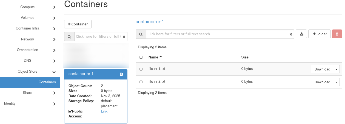Download file-nr-1.txt
The height and width of the screenshot is (124, 345).
[x=322, y=69]
